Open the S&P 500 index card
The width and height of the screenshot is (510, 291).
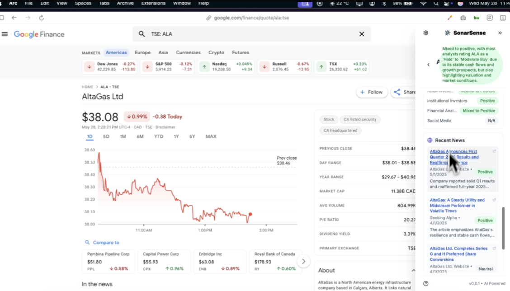(x=167, y=67)
